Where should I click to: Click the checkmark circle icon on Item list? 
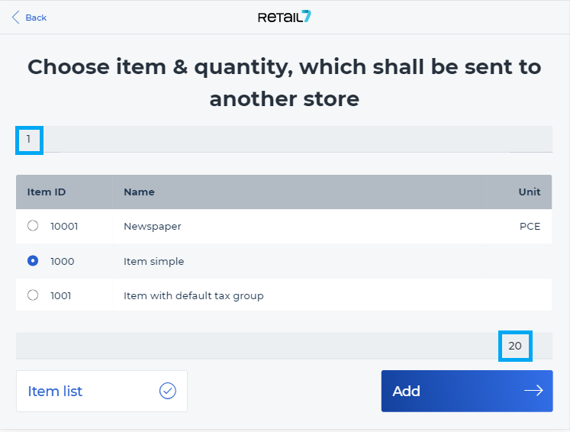tap(168, 391)
